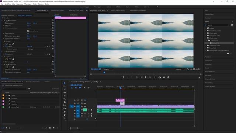Toggle the top video track's output eye
The height and width of the screenshot is (133, 236).
pos(85,100)
